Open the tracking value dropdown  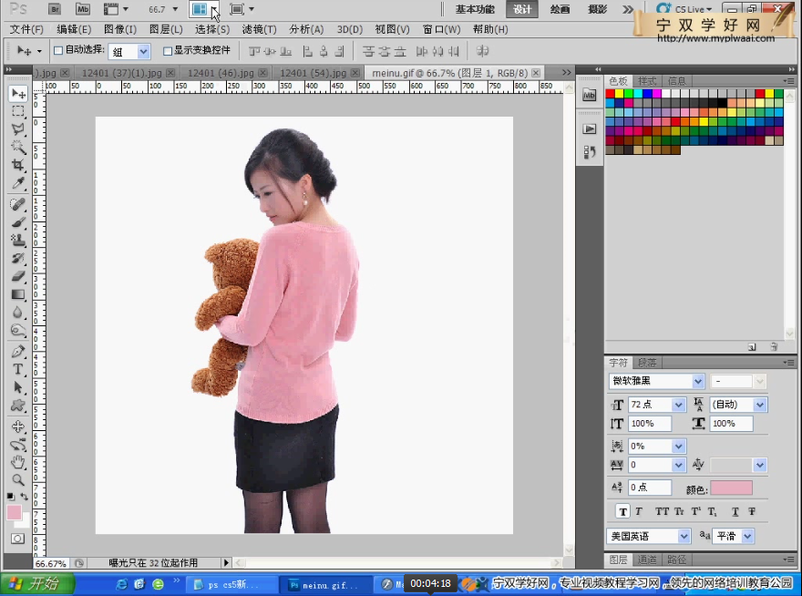[678, 465]
